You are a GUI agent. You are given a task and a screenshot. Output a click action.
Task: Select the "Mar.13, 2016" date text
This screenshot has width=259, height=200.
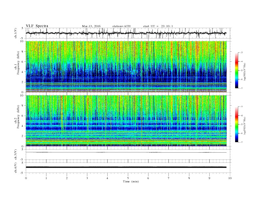point(91,26)
